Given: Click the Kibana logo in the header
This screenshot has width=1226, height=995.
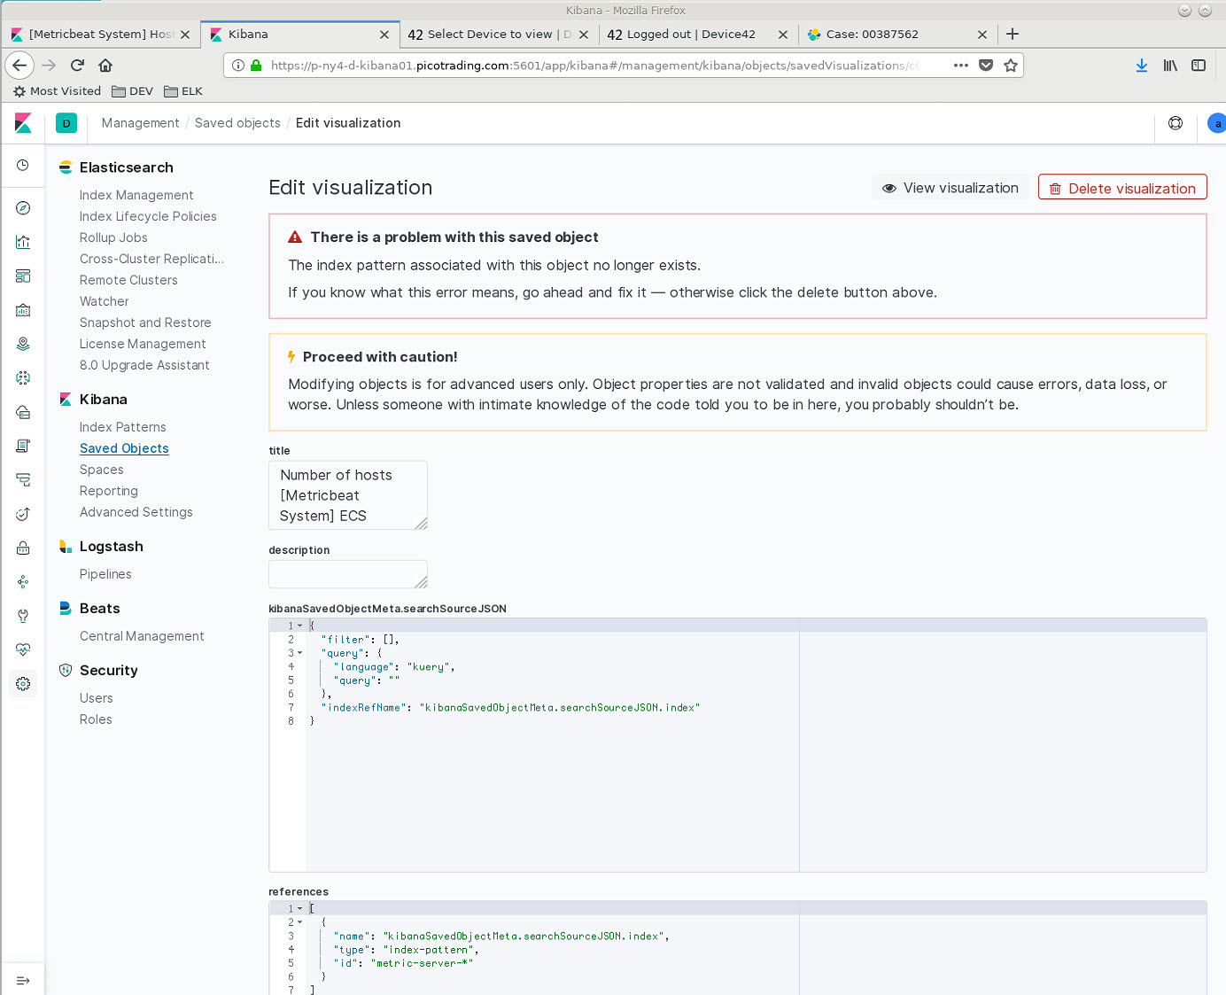Looking at the screenshot, I should tap(23, 123).
